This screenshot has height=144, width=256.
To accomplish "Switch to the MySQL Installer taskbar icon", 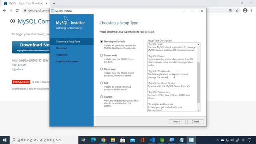I will click(191, 140).
